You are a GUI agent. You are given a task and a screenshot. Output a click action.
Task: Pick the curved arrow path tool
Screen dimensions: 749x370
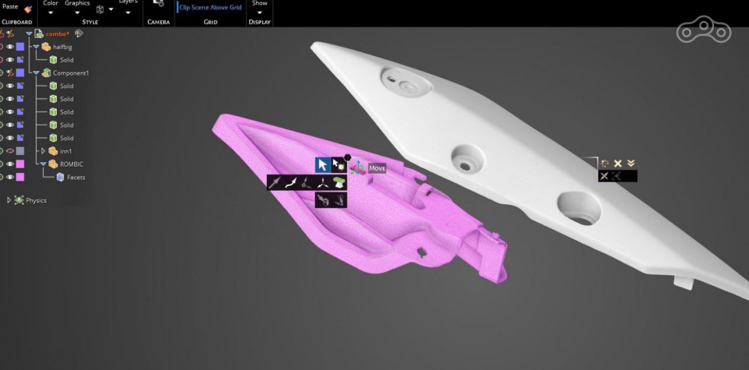click(291, 183)
